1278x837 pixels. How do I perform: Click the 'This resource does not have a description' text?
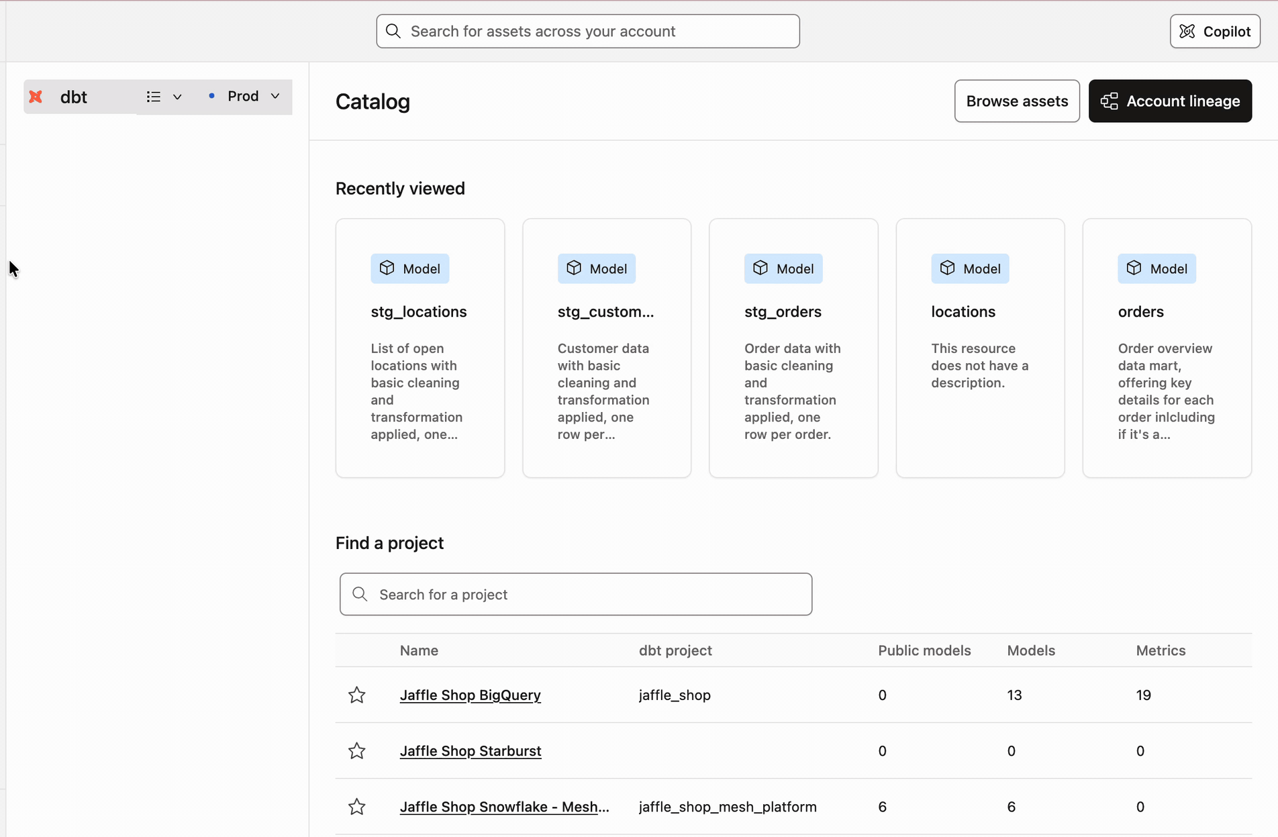979,365
